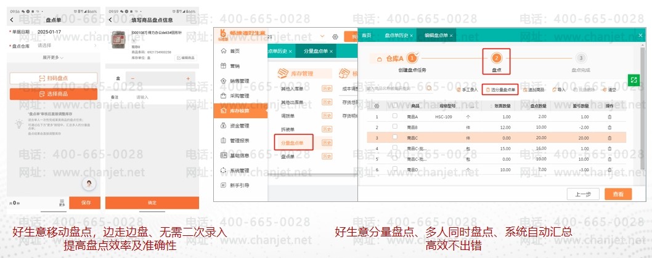Image resolution: width=652 pixels, height=258 pixels.
Task: Toggle the select-all checkbox in table header
Action: click(x=395, y=105)
